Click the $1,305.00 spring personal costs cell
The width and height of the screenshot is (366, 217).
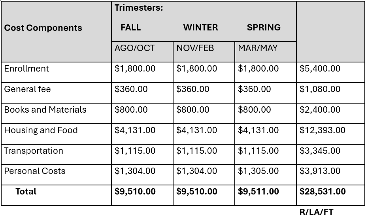[x=258, y=171]
